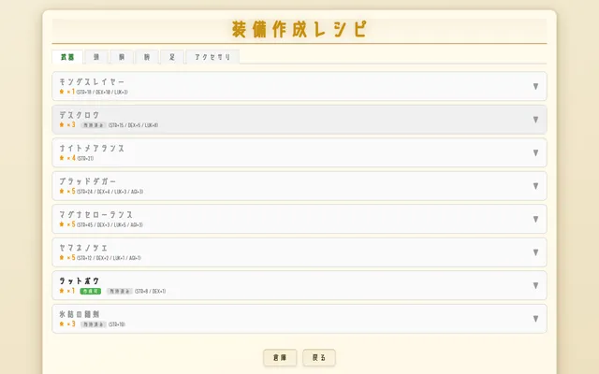Select the キングスレイヤー weapon name

[x=92, y=81]
